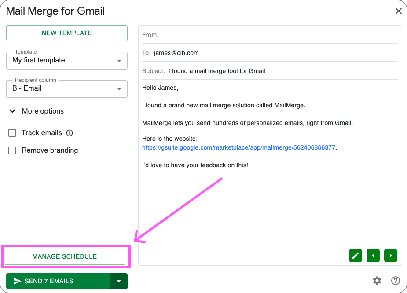Click the Mail Merge for Gmail title

coord(55,11)
